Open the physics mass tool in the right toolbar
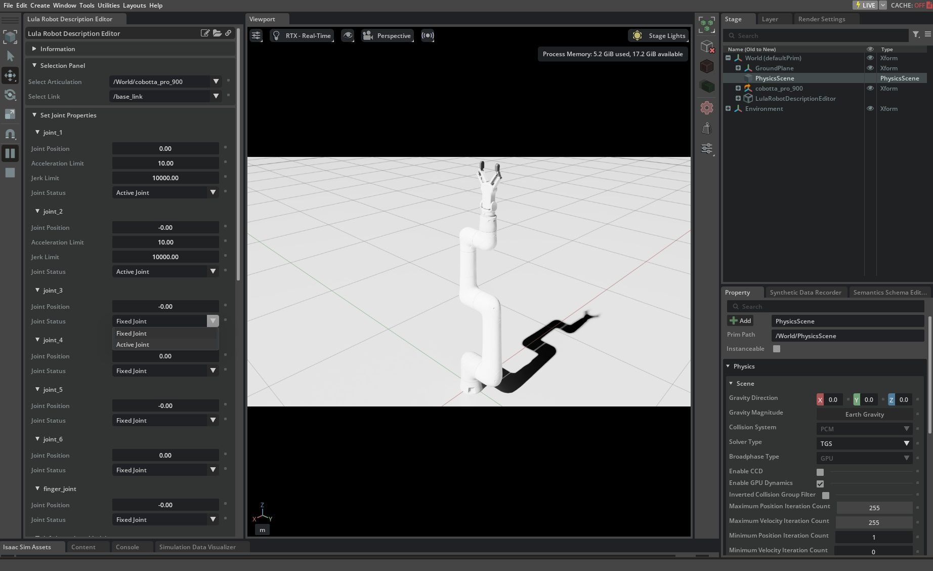The image size is (933, 571). (706, 128)
